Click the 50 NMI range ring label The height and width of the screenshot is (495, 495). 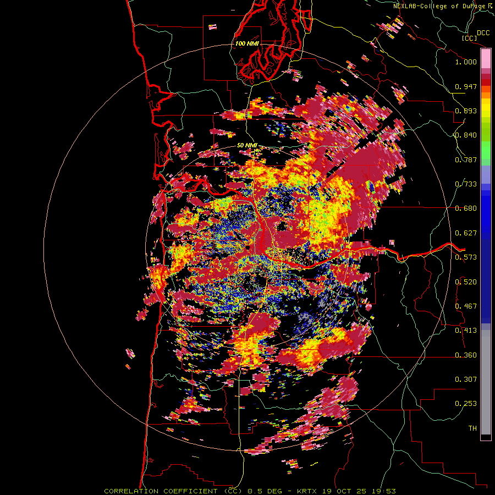pyautogui.click(x=247, y=145)
